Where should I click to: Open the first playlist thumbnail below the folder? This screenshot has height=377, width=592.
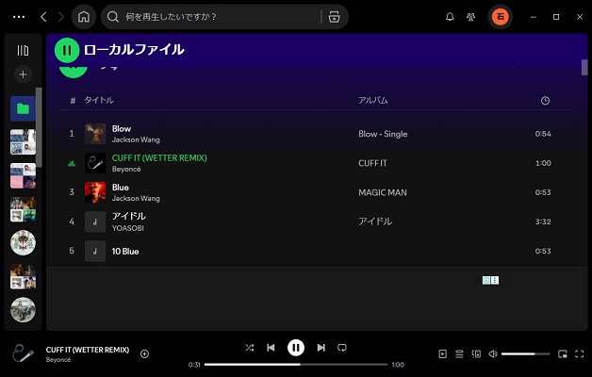click(x=23, y=142)
